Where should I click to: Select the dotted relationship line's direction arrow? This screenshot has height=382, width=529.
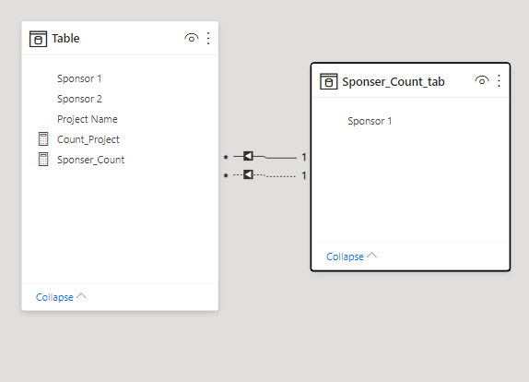[248, 174]
